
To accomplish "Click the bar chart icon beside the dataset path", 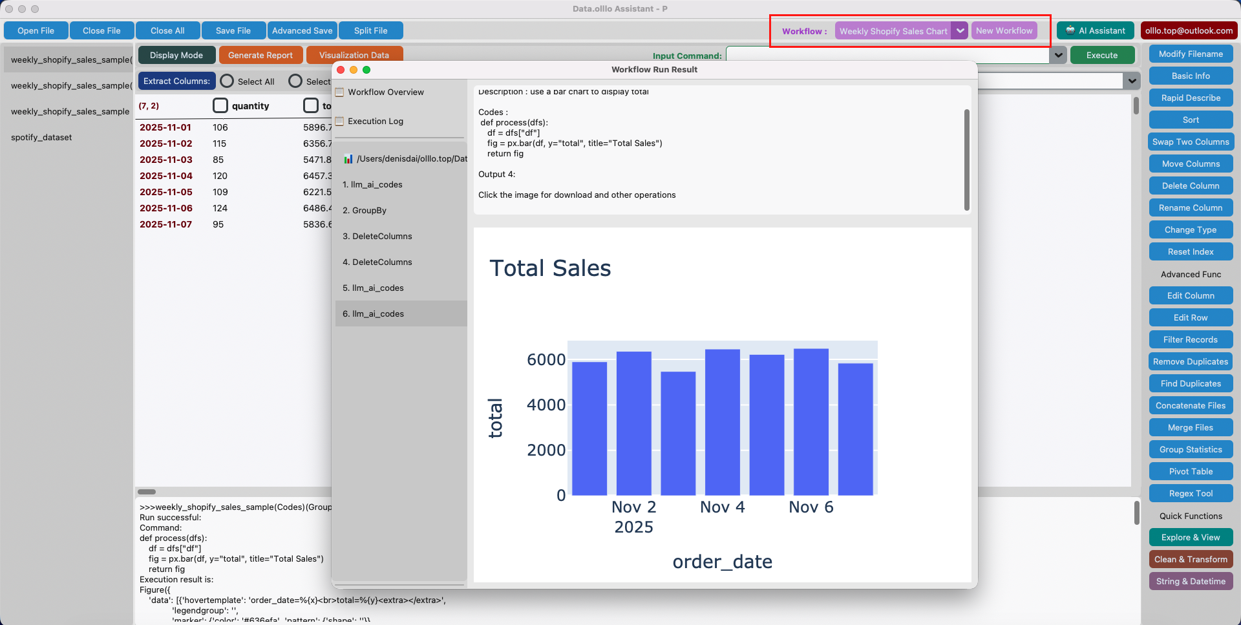I will pyautogui.click(x=348, y=158).
